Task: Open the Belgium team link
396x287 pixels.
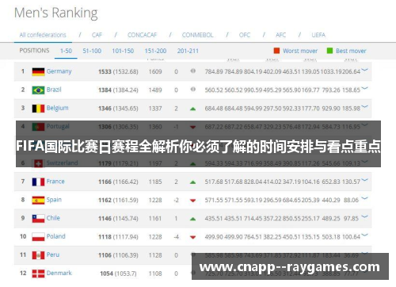Action: [57, 108]
